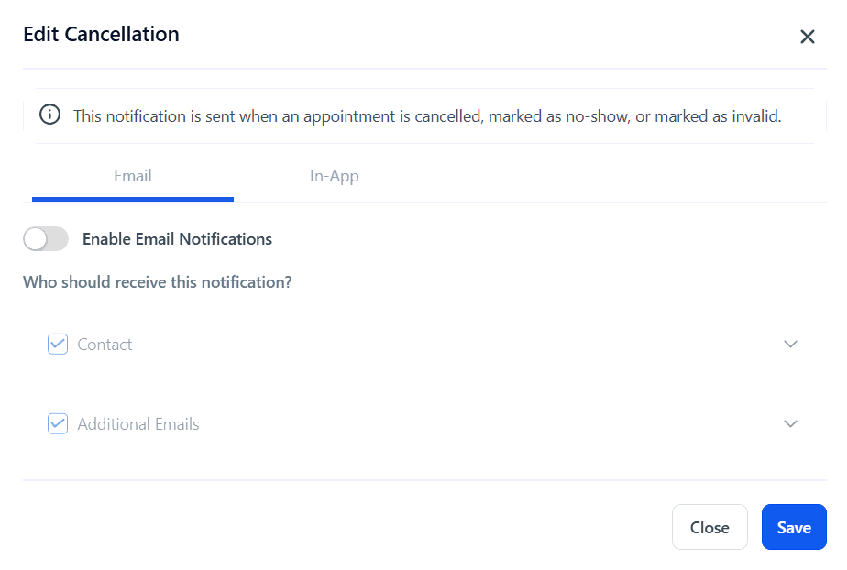Click the Close button
847x570 pixels.
[x=709, y=527]
